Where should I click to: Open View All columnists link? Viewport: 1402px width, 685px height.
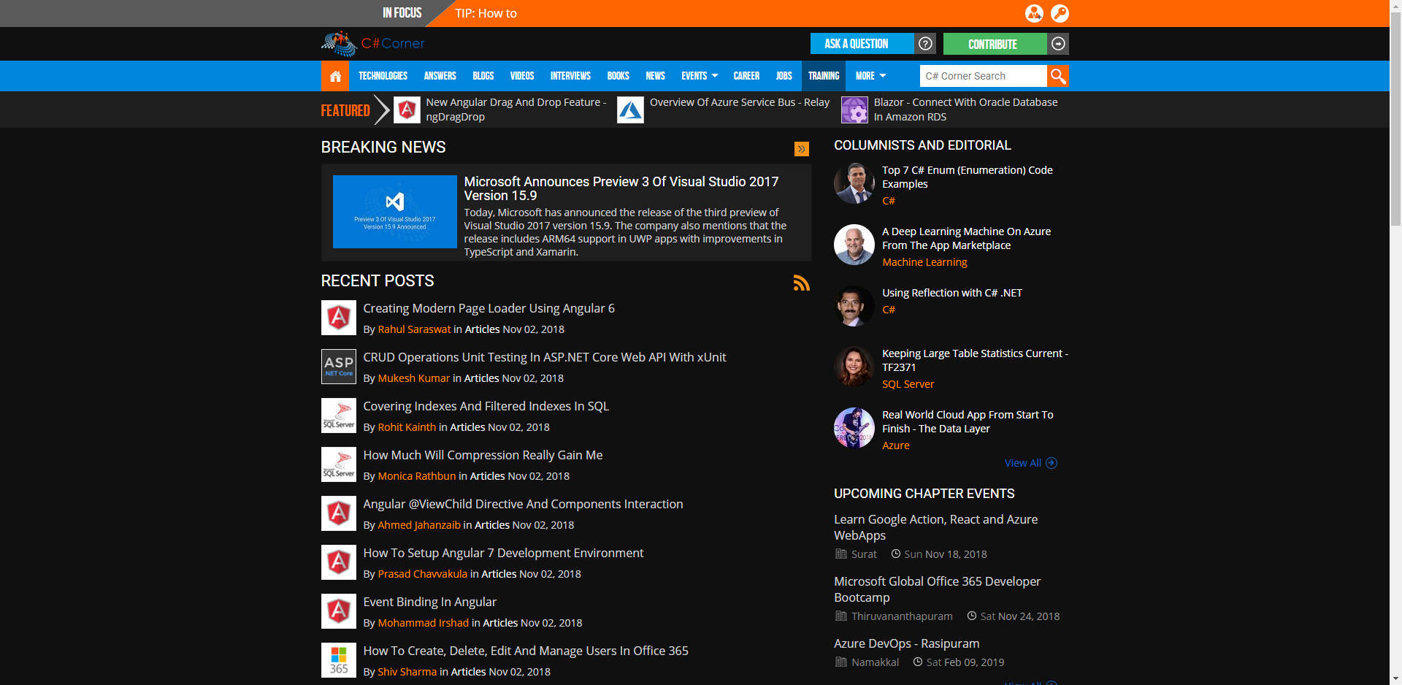point(1030,463)
